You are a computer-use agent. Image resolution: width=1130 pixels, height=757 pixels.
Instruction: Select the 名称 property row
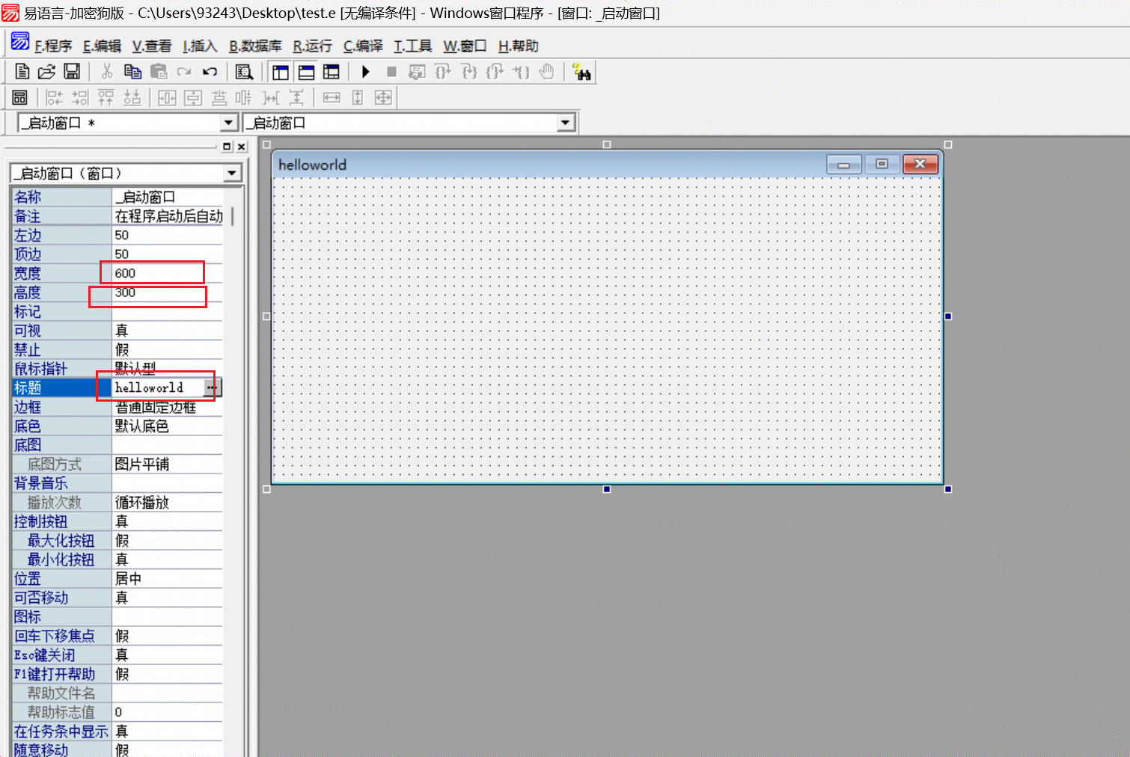point(117,197)
